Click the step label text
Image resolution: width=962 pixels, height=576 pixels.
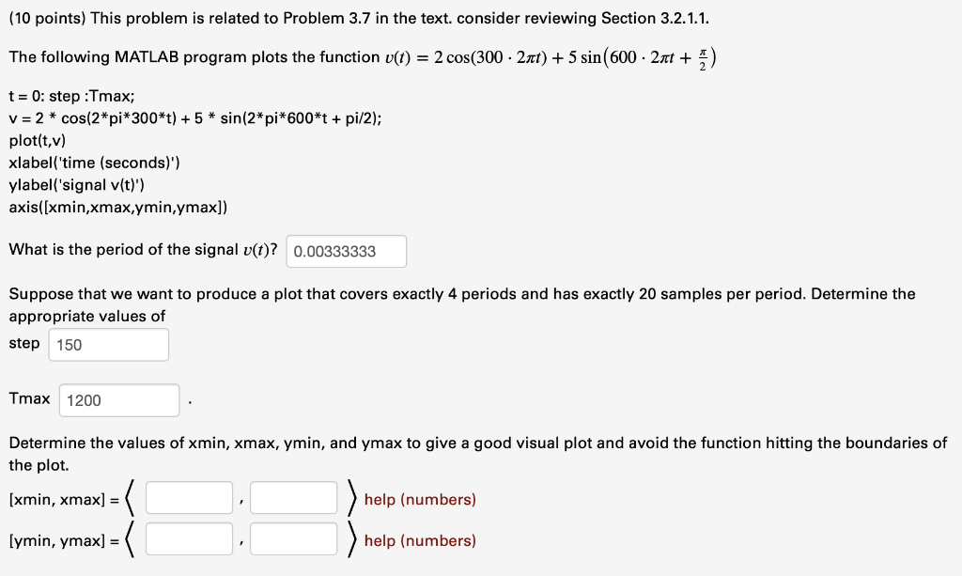pyautogui.click(x=23, y=343)
